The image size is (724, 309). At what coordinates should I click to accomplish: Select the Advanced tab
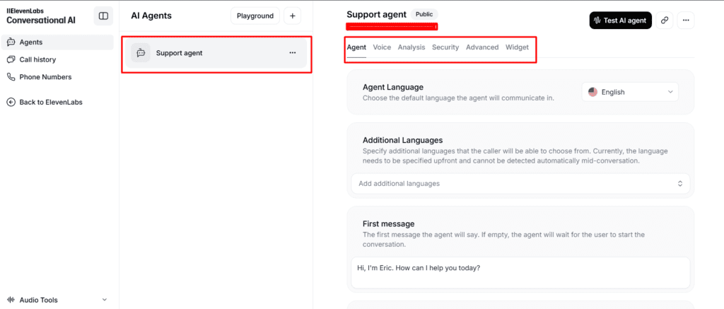click(x=482, y=47)
